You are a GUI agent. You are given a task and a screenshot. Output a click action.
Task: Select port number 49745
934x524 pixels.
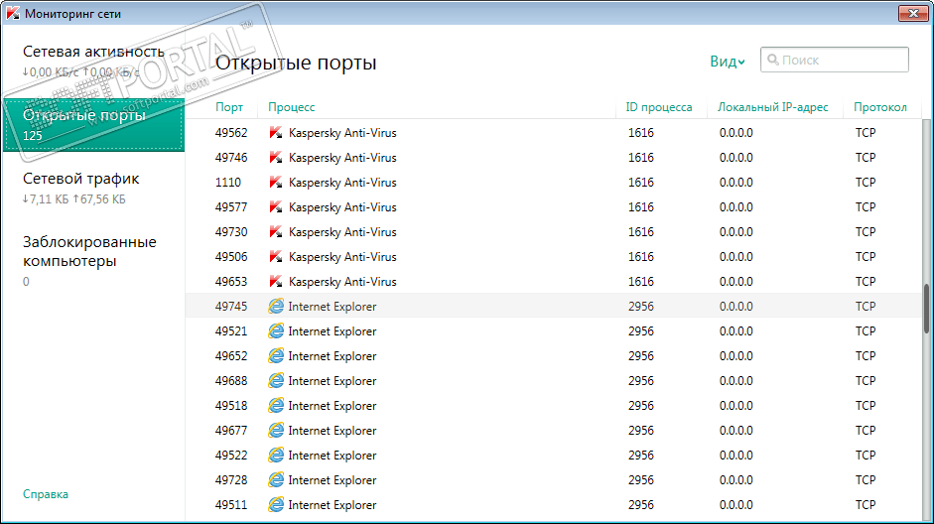pos(231,307)
